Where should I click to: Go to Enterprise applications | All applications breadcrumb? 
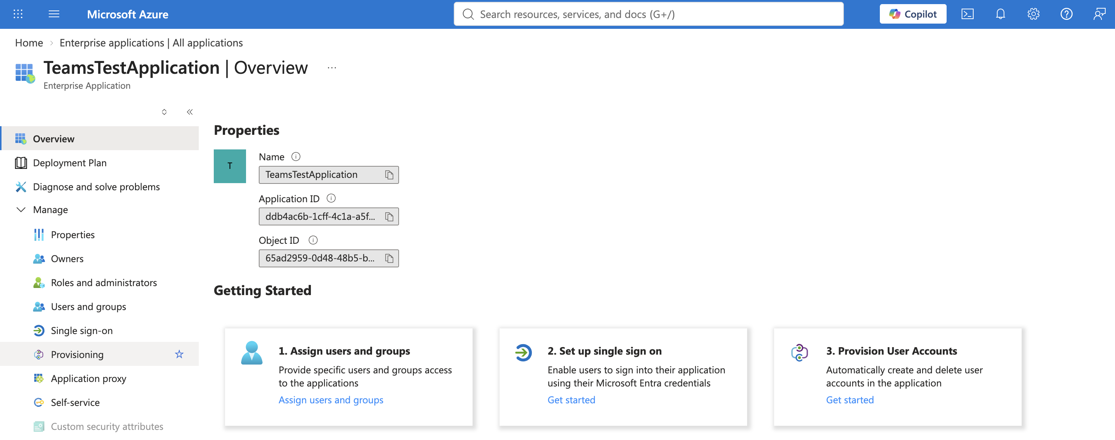click(x=151, y=43)
